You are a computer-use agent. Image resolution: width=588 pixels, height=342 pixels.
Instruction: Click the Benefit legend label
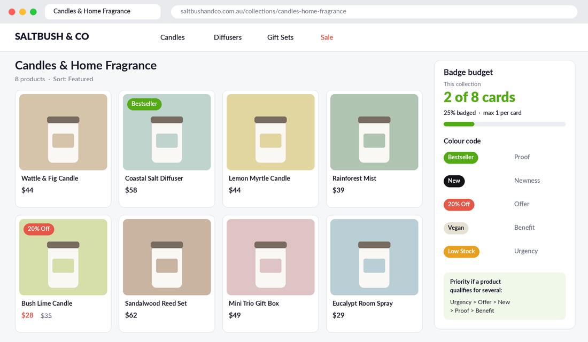[524, 228]
